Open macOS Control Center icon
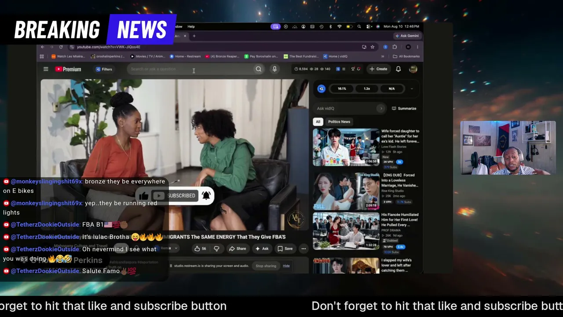The height and width of the screenshot is (317, 563). 368,27
